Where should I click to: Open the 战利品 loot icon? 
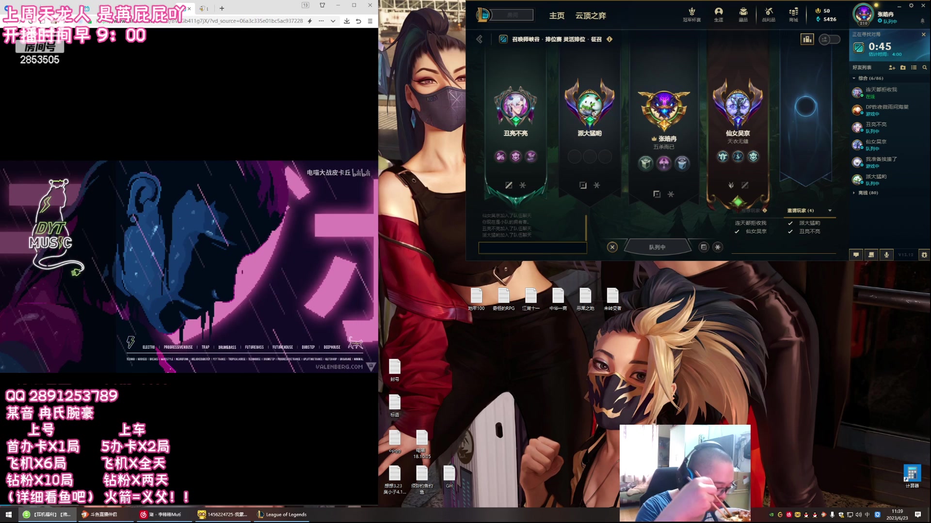click(769, 15)
